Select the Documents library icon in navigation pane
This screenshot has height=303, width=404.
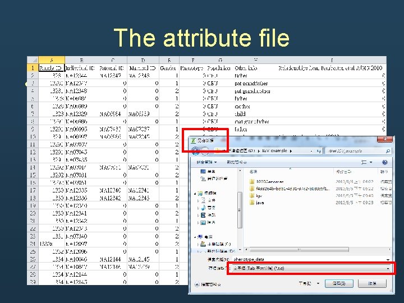pyautogui.click(x=203, y=200)
